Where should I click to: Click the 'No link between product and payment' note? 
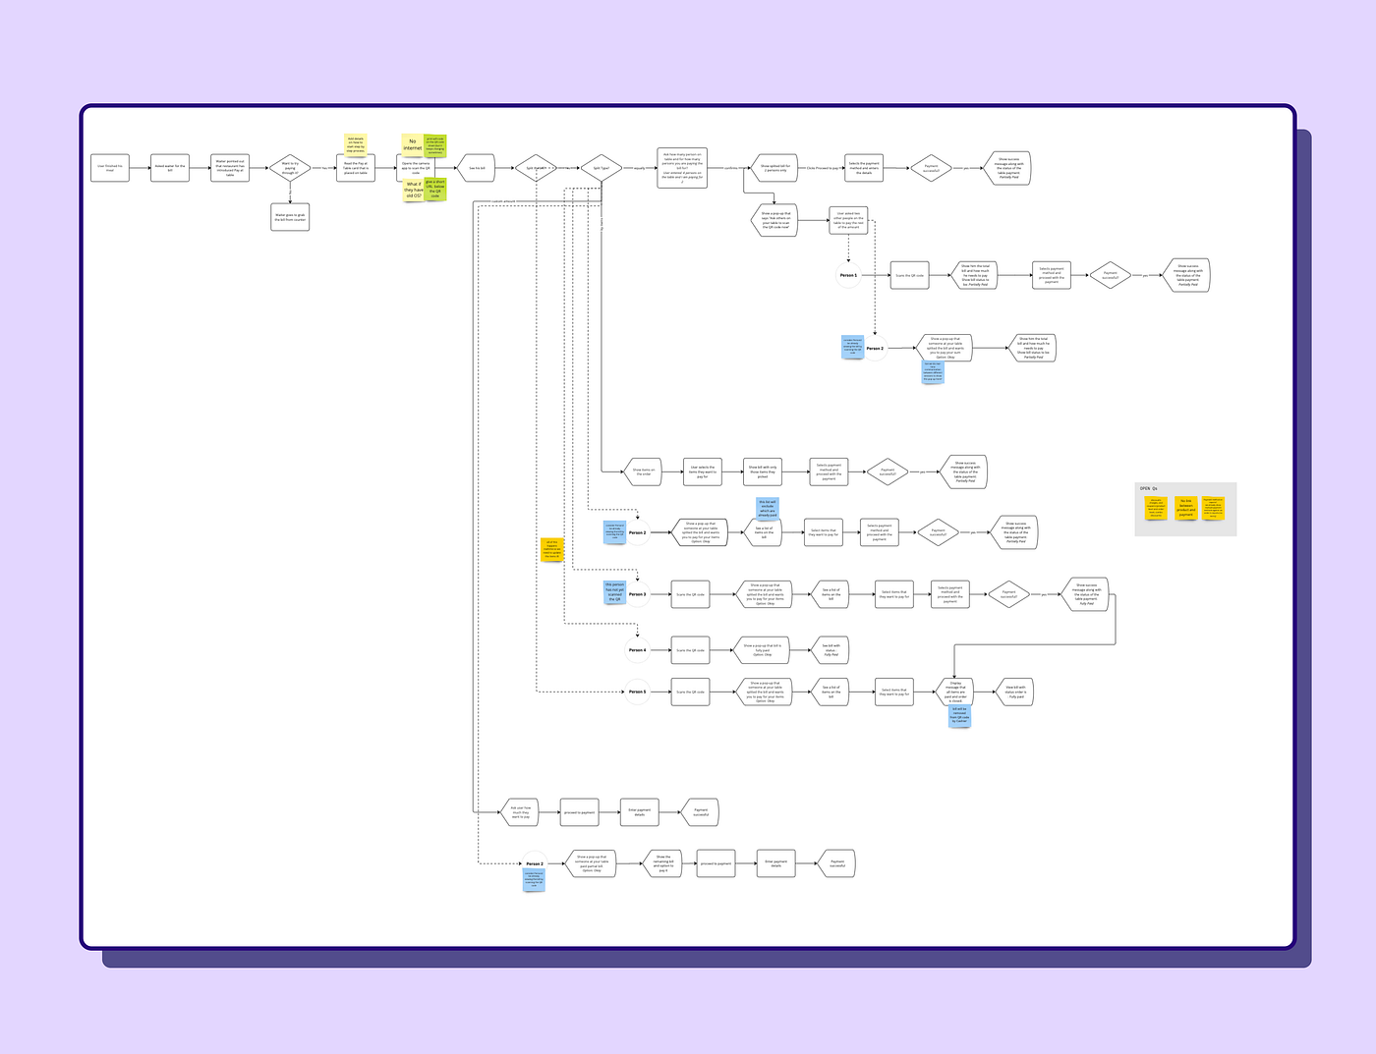point(1186,508)
